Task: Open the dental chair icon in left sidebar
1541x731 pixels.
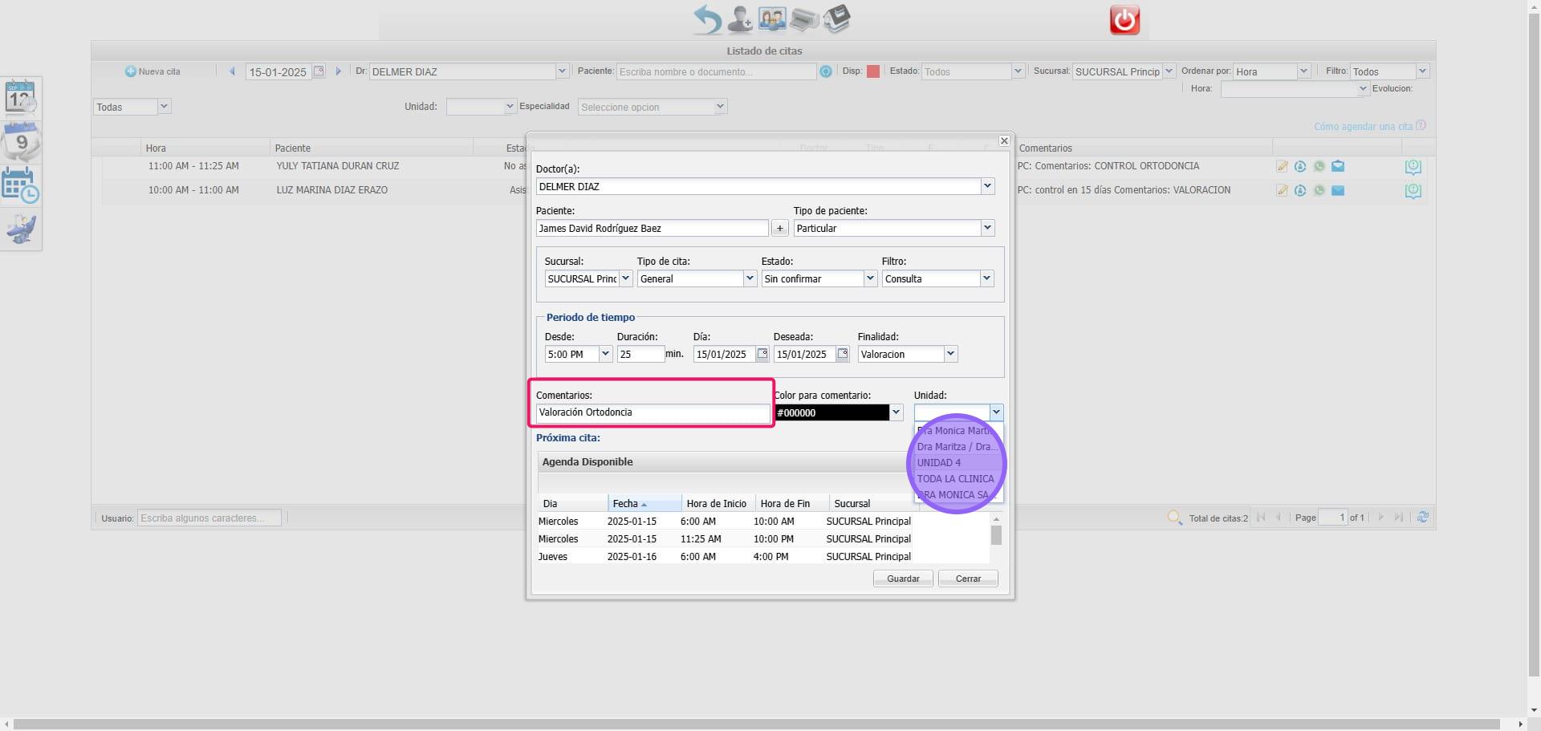Action: tap(21, 229)
